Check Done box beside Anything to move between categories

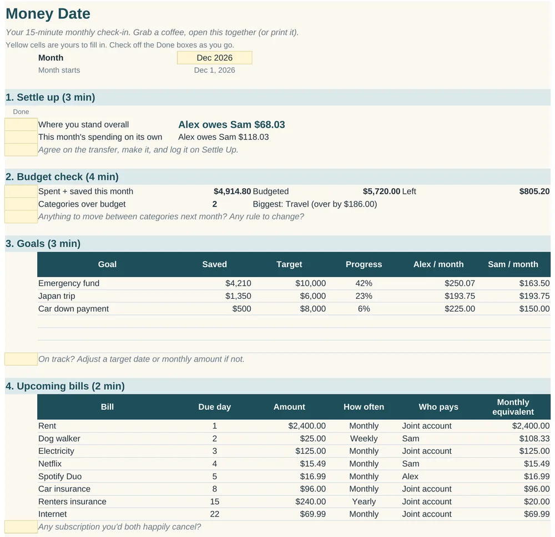(x=21, y=217)
